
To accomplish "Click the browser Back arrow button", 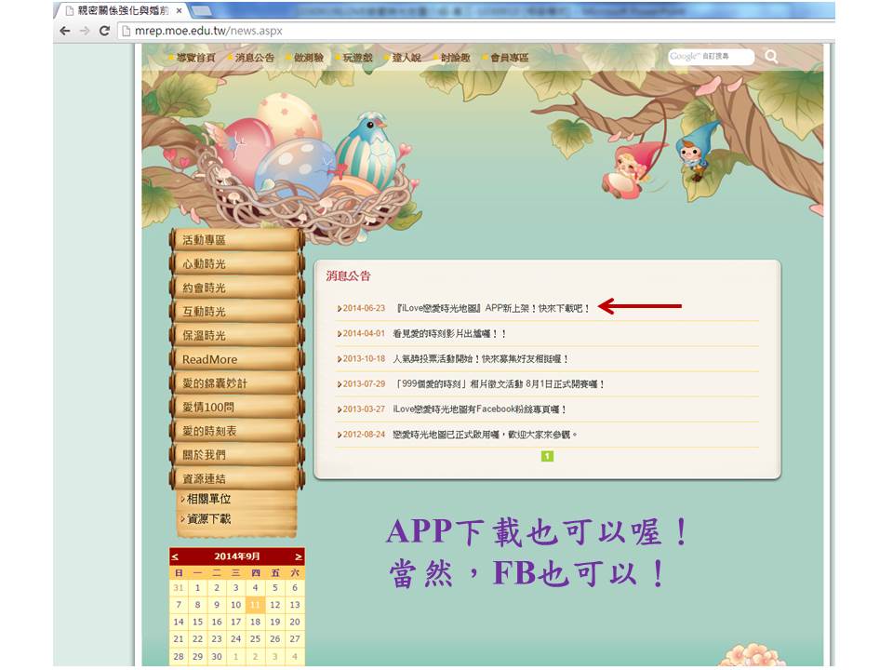I will (64, 31).
